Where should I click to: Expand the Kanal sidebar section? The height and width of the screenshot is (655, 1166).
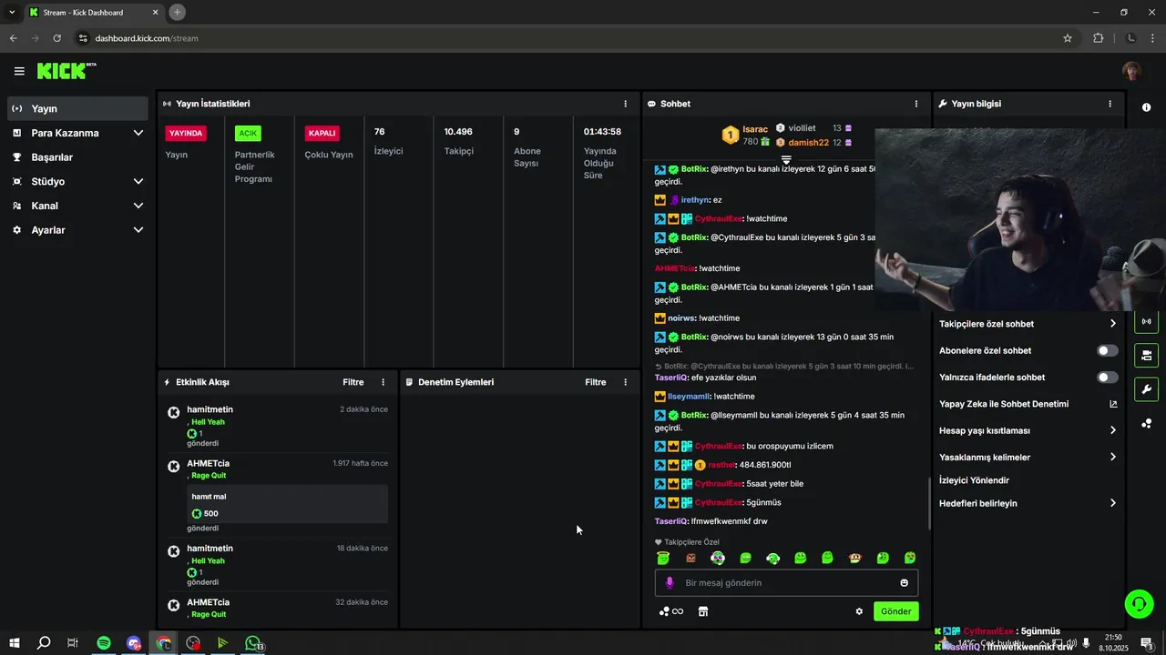(x=78, y=206)
